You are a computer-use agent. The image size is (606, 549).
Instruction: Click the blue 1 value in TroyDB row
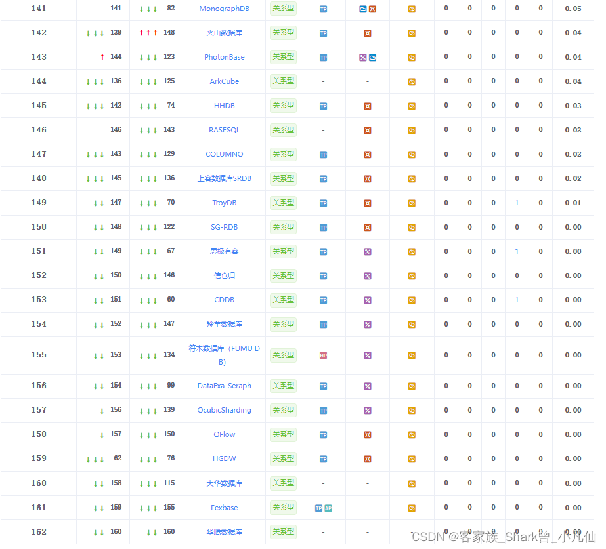point(517,203)
